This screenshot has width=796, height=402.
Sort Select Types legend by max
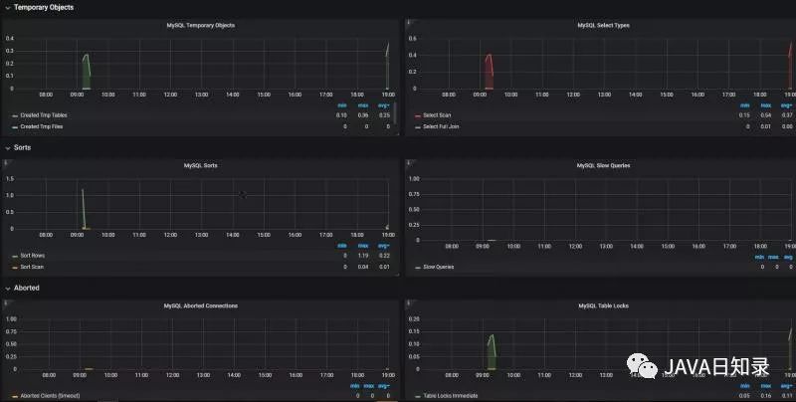(765, 105)
